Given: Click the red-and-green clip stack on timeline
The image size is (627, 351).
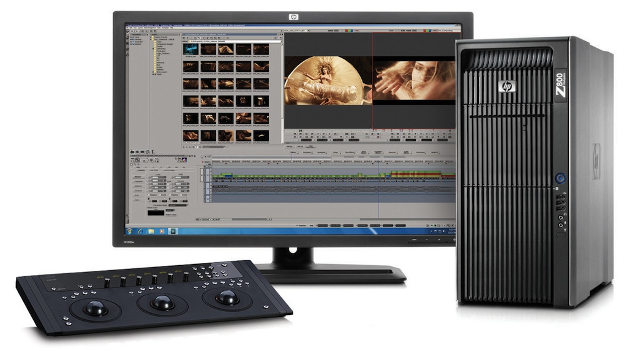Looking at the screenshot, I should (x=416, y=175).
